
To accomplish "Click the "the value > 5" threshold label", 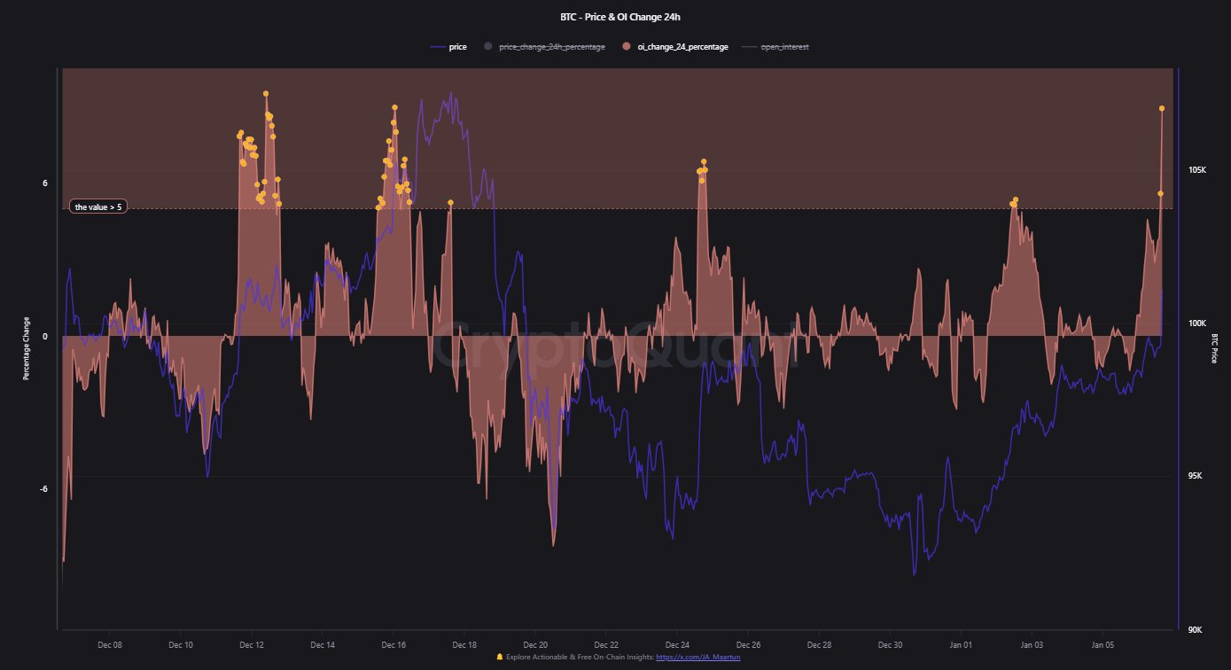I will coord(98,207).
